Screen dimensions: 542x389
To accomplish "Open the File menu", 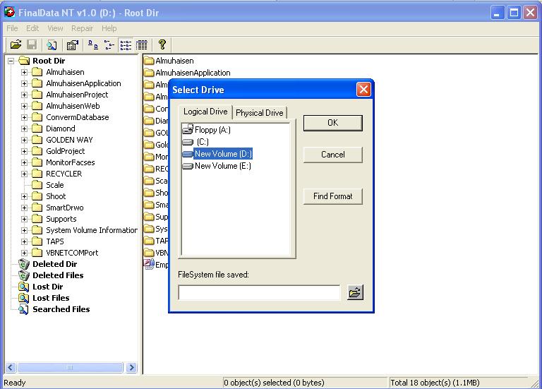I will [x=12, y=28].
